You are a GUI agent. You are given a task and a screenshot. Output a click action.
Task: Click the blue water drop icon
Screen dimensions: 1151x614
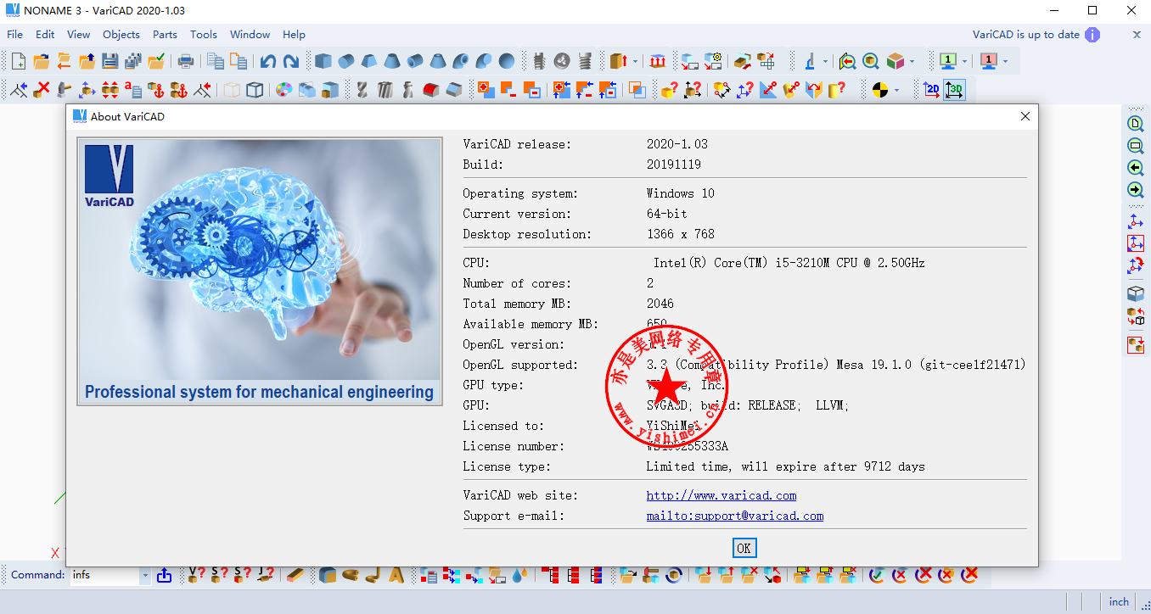coord(520,575)
